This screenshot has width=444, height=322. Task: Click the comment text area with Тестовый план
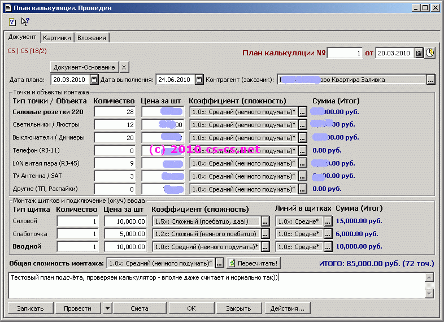pos(216,285)
